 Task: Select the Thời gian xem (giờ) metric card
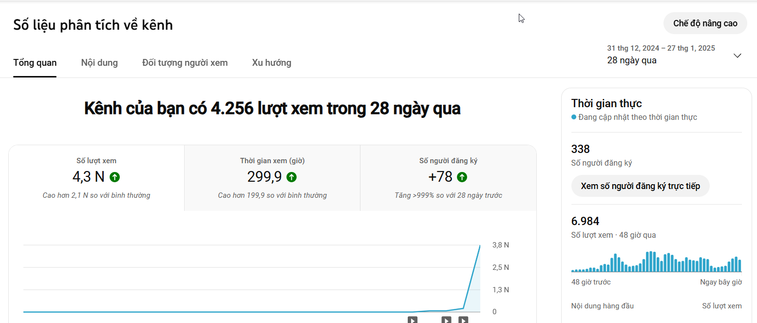coord(272,178)
